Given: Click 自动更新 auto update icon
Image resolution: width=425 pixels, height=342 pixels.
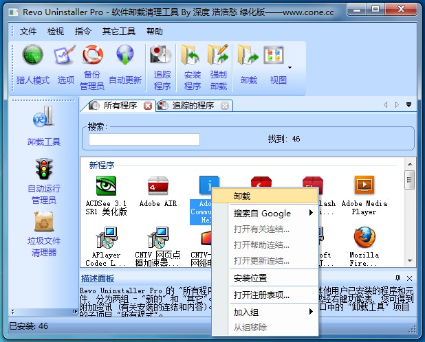Looking at the screenshot, I should click(125, 55).
